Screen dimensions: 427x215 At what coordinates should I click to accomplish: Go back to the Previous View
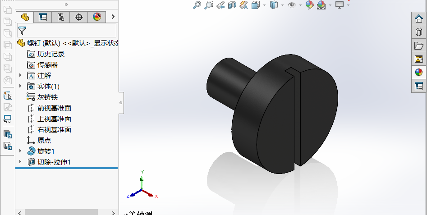[220, 5]
